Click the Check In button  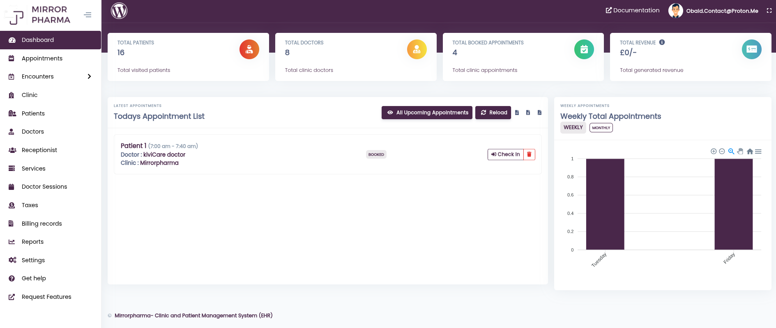point(506,155)
